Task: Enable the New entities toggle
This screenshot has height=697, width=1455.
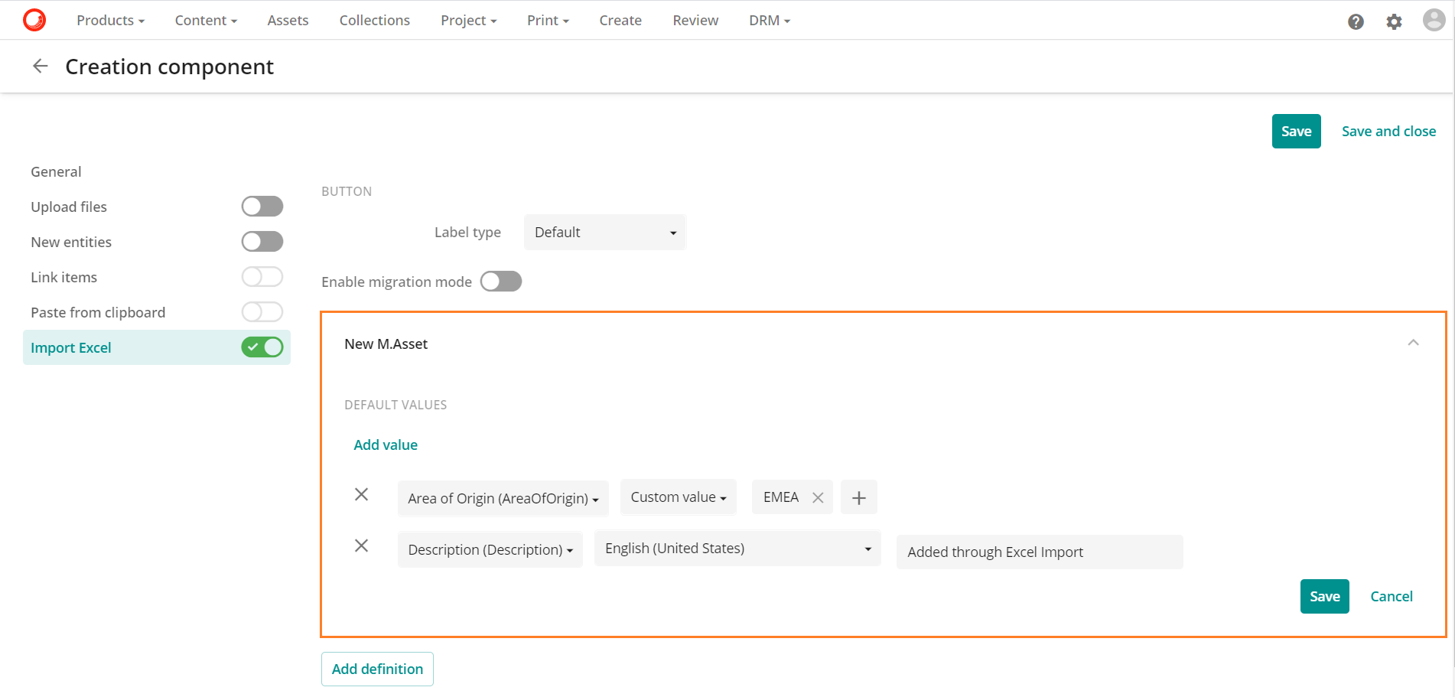Action: (262, 241)
